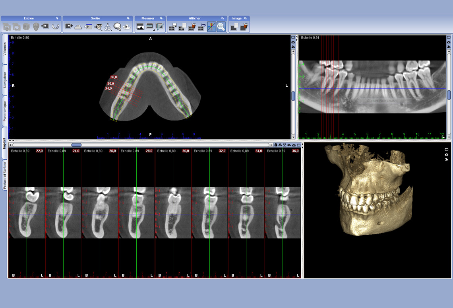Click the camera icon above cross-sections
This screenshot has height=308, width=453.
(x=294, y=145)
